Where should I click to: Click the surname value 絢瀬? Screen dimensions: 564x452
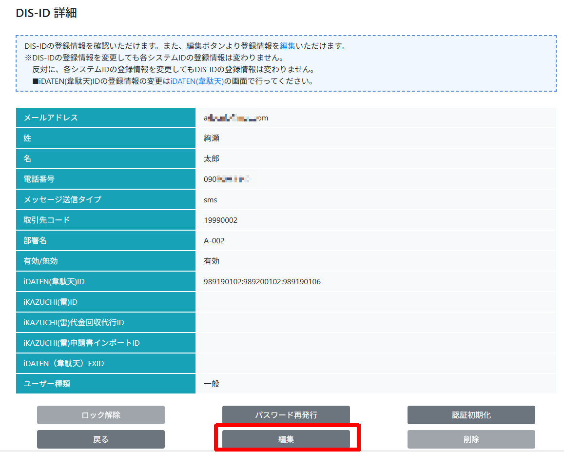click(212, 138)
